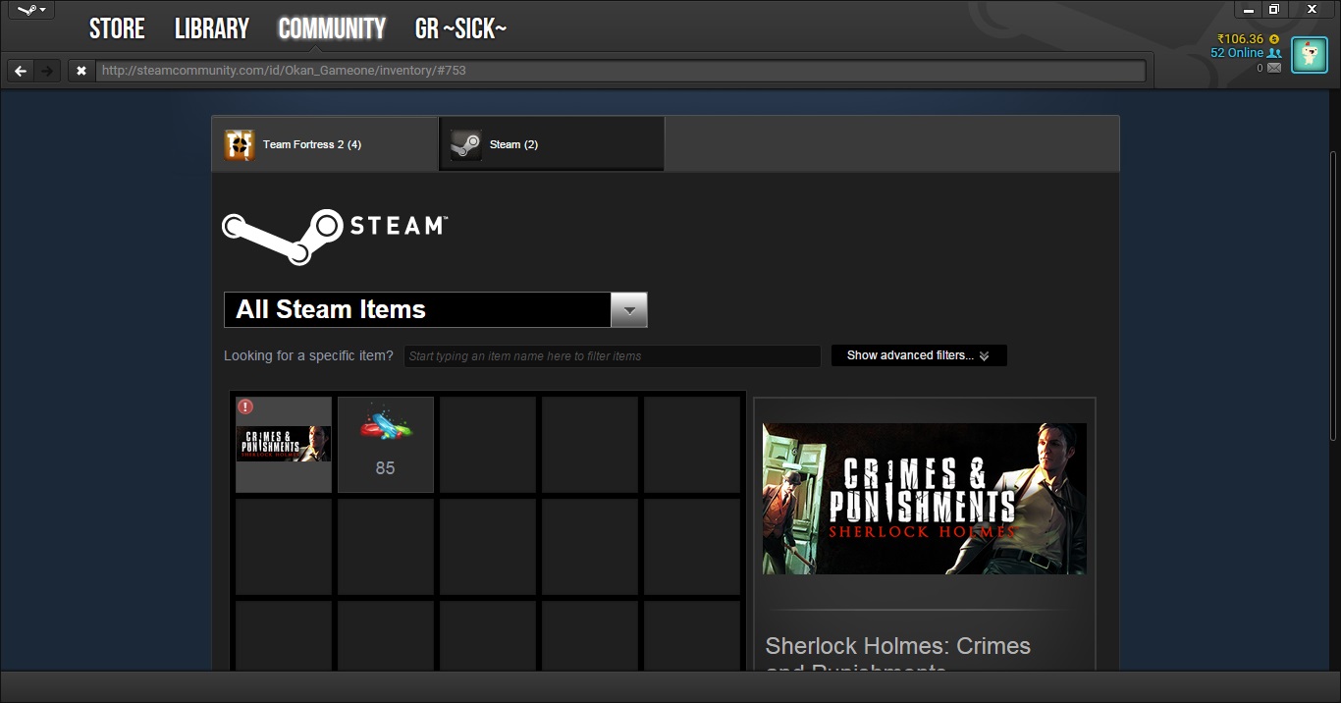Go to the LIBRARY section
The height and width of the screenshot is (703, 1341).
pyautogui.click(x=212, y=29)
